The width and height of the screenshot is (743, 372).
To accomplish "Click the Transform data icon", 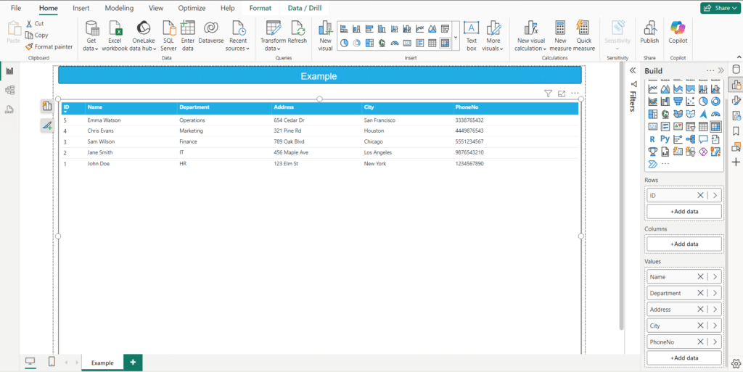I will 274,29.
